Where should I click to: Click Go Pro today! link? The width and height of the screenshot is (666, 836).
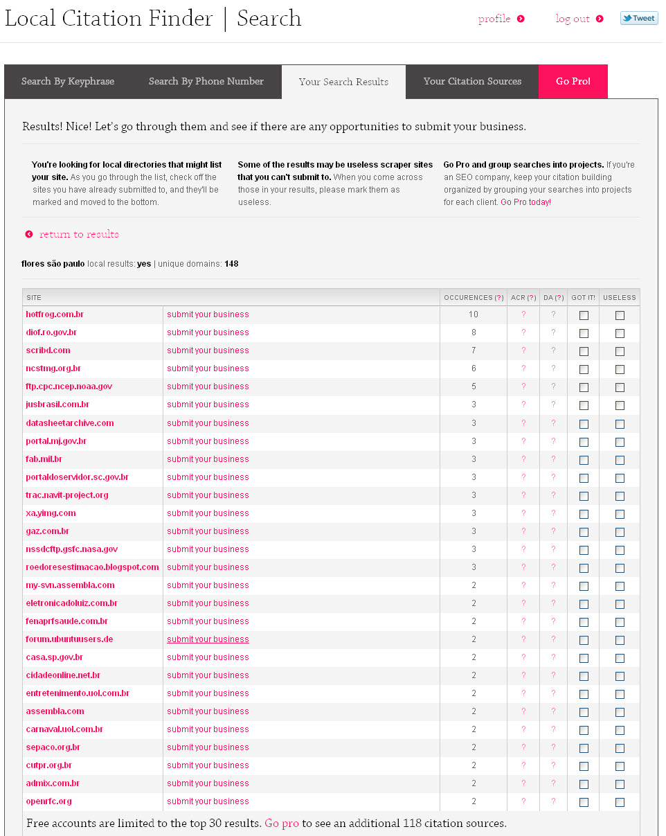pos(525,202)
